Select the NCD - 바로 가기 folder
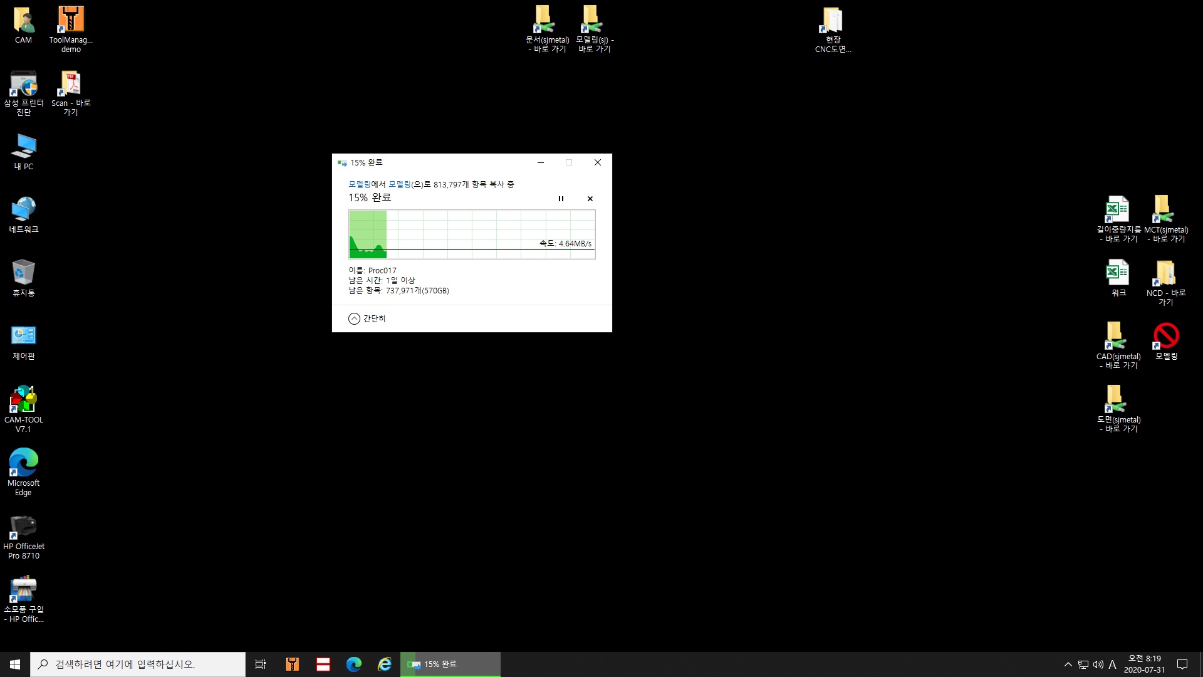The image size is (1203, 677). [x=1166, y=282]
